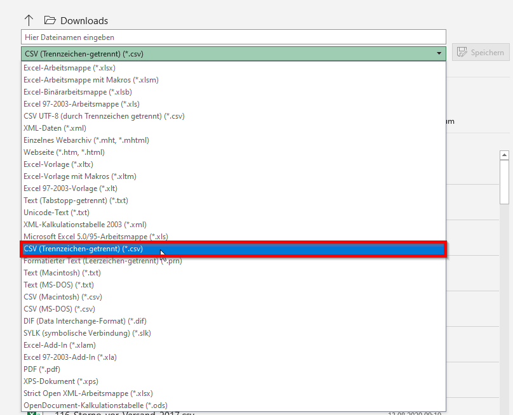Select Excel-Vorlage (*.xltx) format
This screenshot has height=415, width=513.
[233, 164]
